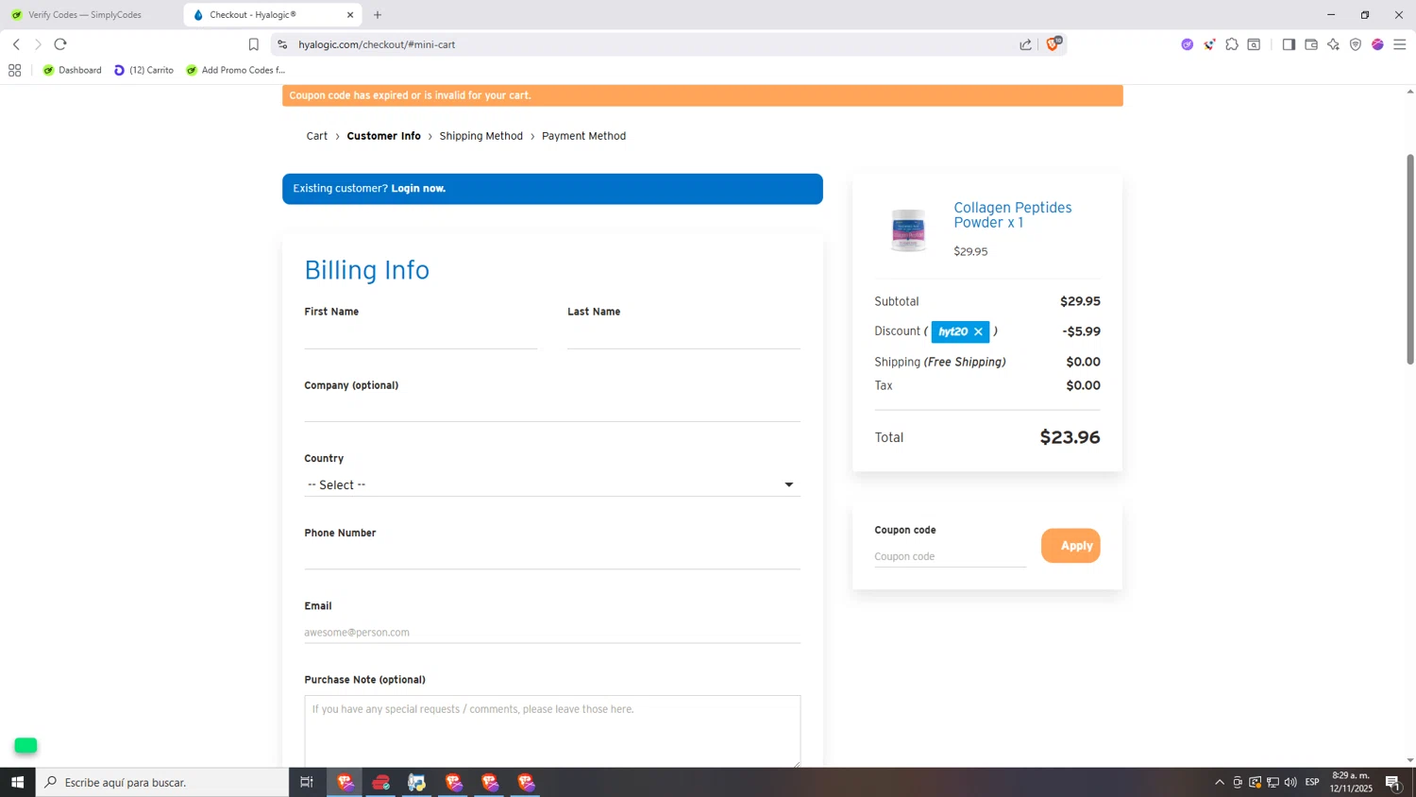Open a new browser tab
The width and height of the screenshot is (1416, 797).
378,15
